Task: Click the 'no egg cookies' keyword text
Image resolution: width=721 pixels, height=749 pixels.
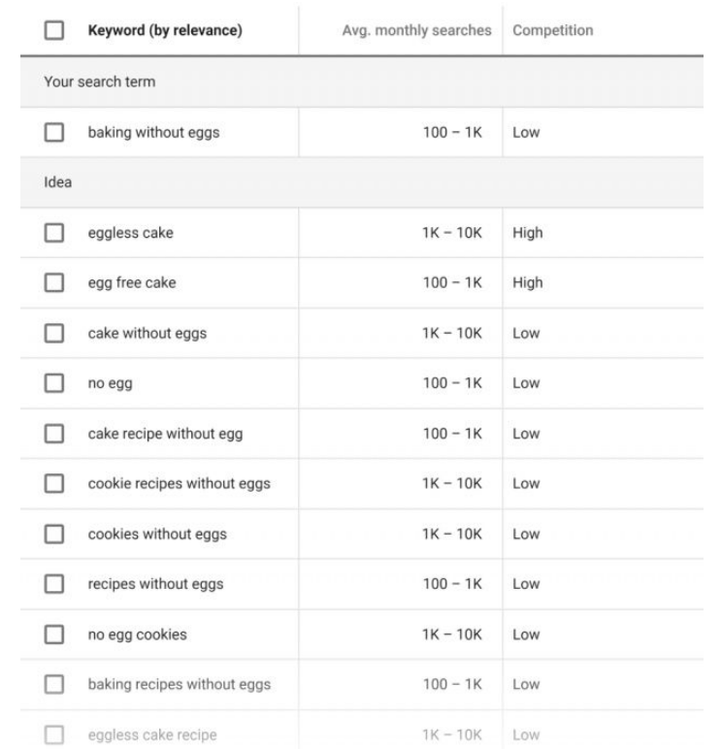Action: point(137,635)
